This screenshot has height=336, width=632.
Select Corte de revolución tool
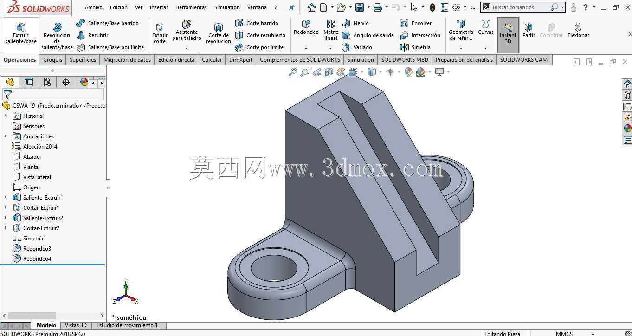[219, 34]
